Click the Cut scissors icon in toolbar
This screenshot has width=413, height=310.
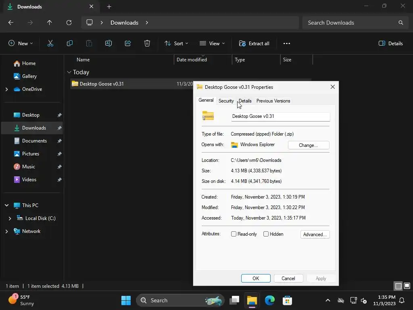(50, 44)
